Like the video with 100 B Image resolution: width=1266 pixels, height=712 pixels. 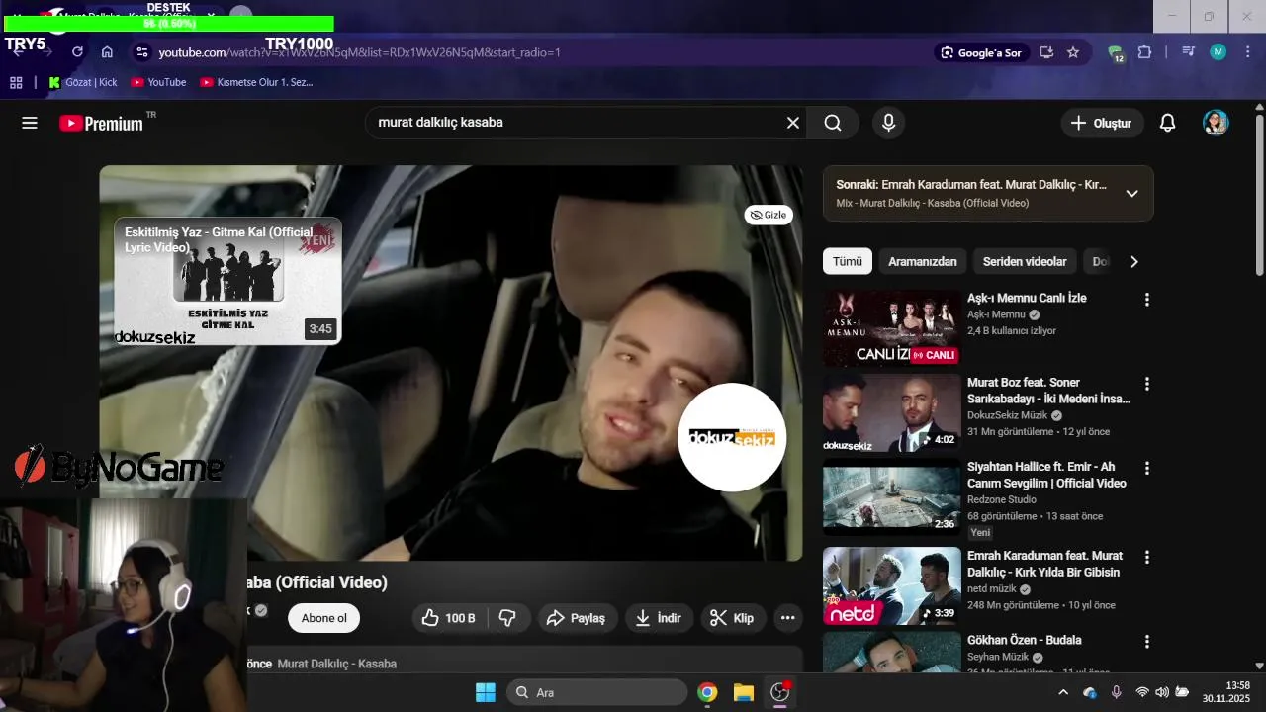tap(448, 618)
